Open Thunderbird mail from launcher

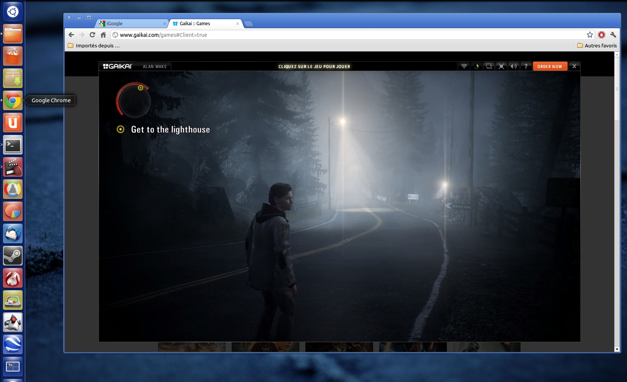pos(13,233)
